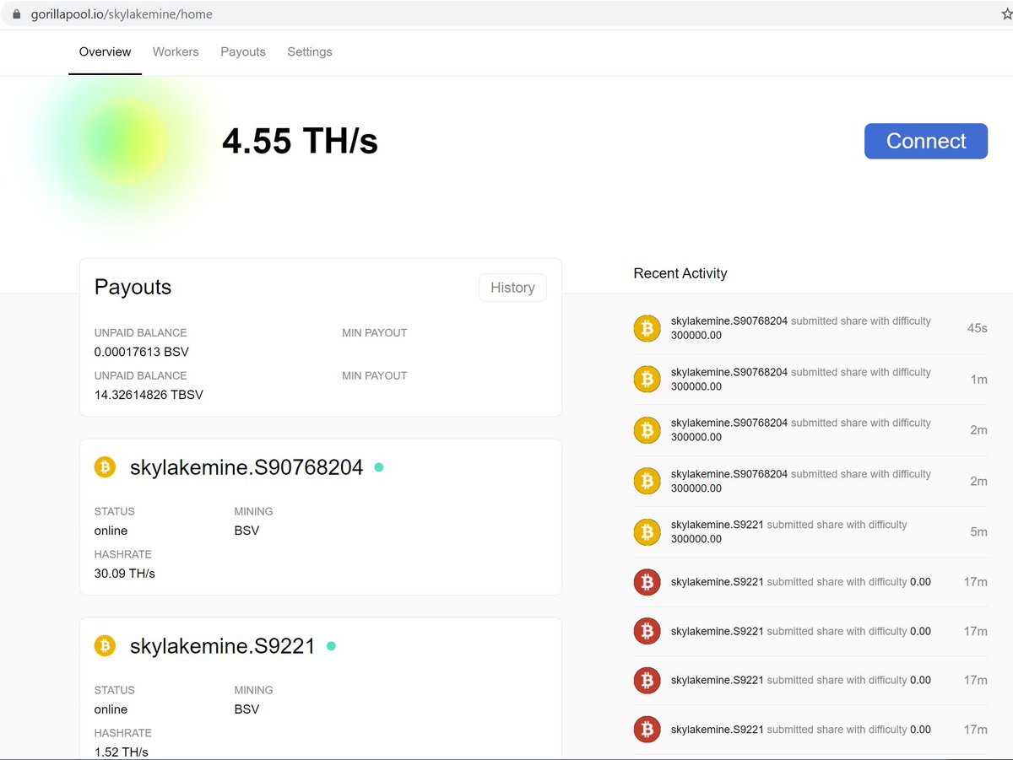Click the gorillapool.io URL in the address bar
Image resolution: width=1013 pixels, height=760 pixels.
[122, 14]
